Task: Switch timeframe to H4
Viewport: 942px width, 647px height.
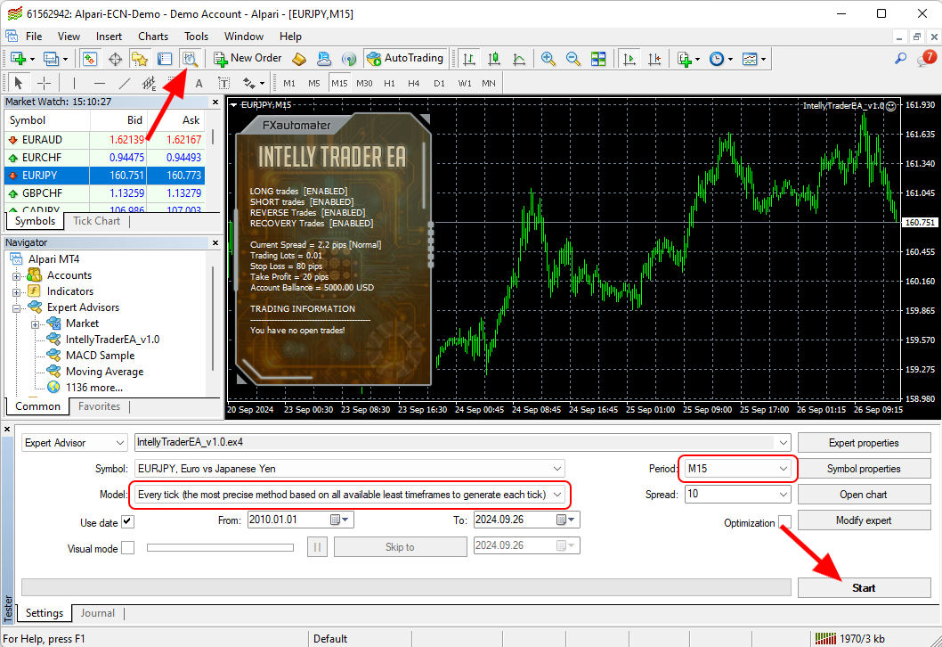Action: pos(413,83)
